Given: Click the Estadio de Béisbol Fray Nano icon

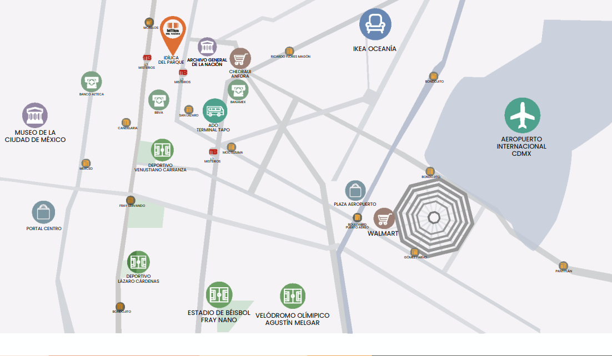Looking at the screenshot, I should (219, 295).
